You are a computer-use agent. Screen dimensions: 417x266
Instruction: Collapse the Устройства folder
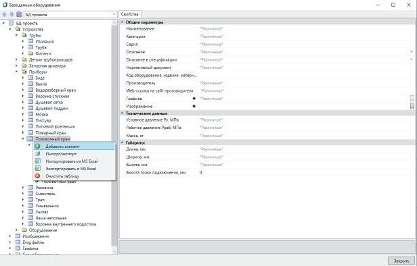coord(10,29)
